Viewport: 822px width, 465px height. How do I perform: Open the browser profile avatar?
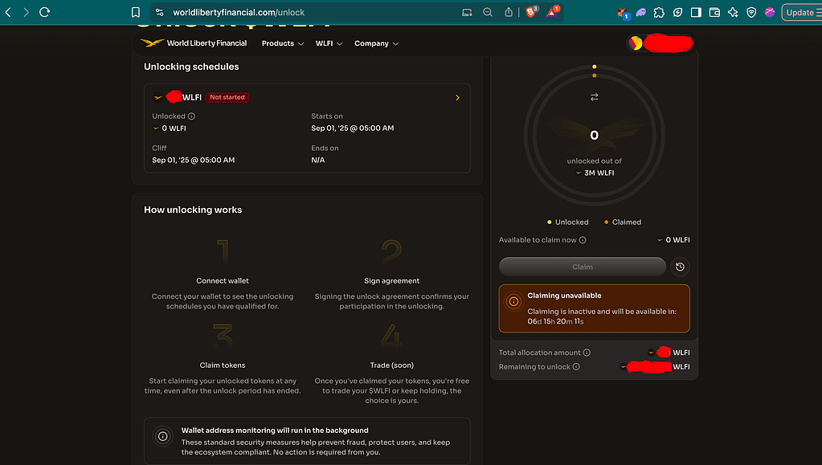770,12
